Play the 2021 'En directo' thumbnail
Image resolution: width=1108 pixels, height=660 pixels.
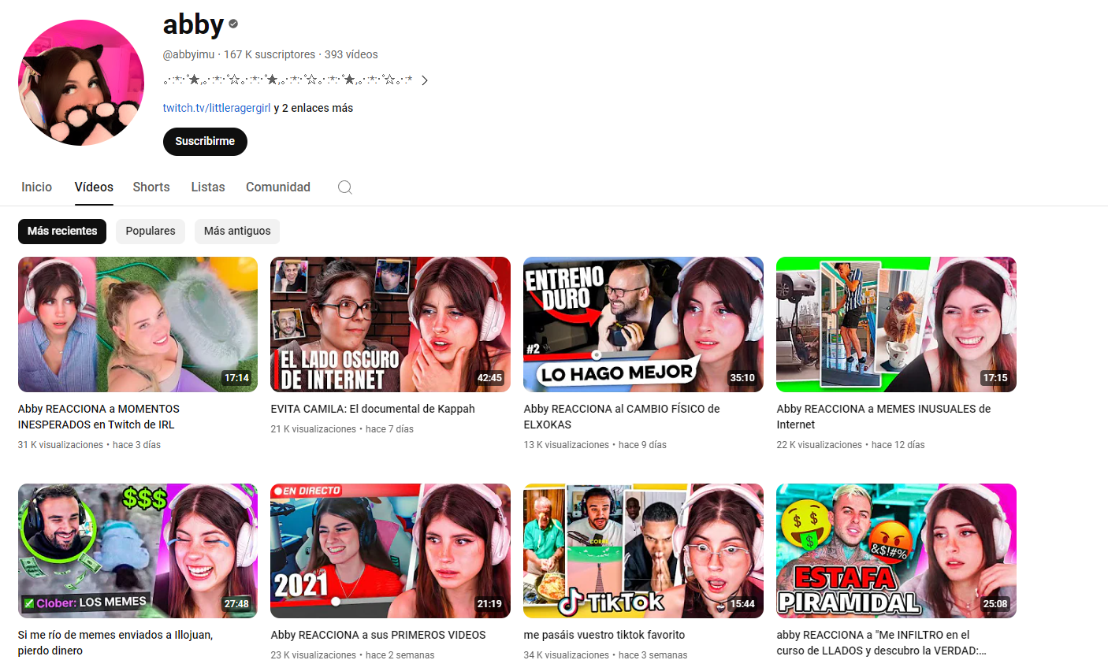point(390,551)
